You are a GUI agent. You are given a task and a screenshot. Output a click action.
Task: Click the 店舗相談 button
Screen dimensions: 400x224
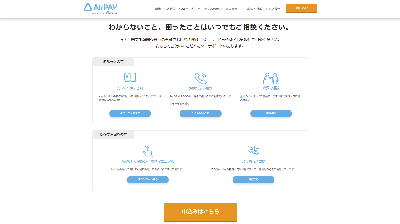tap(271, 113)
